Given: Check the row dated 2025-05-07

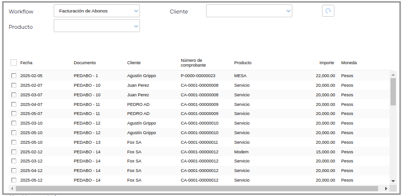Looking at the screenshot, I should click(14, 114).
